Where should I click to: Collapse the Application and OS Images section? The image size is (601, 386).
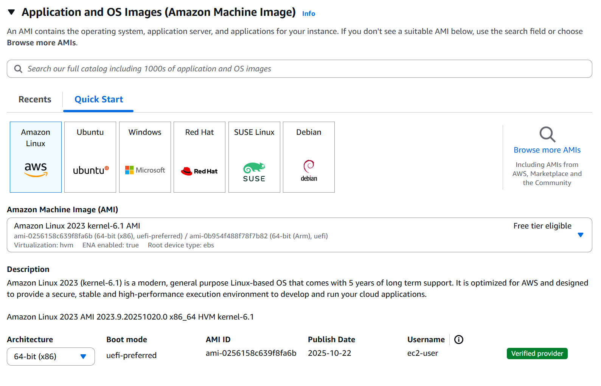coord(11,12)
